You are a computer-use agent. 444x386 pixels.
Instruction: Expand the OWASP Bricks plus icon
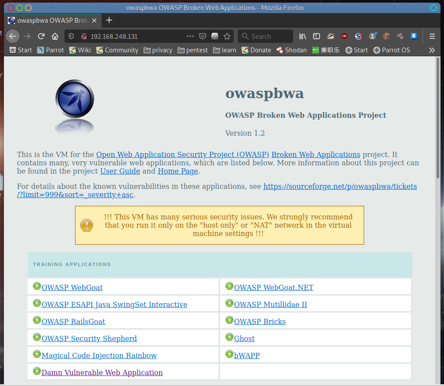(x=229, y=320)
